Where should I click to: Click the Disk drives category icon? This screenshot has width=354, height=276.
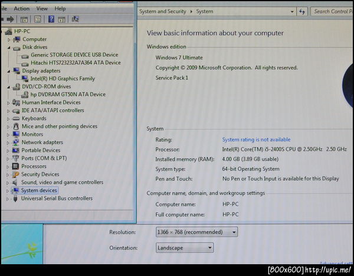(x=17, y=48)
